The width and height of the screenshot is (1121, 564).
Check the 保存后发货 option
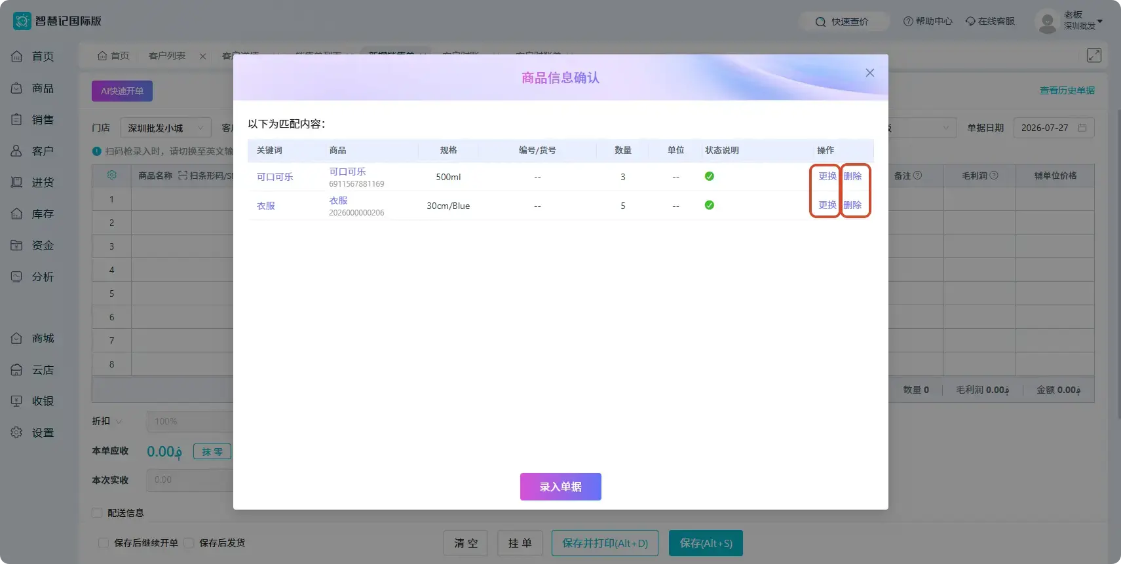point(189,543)
